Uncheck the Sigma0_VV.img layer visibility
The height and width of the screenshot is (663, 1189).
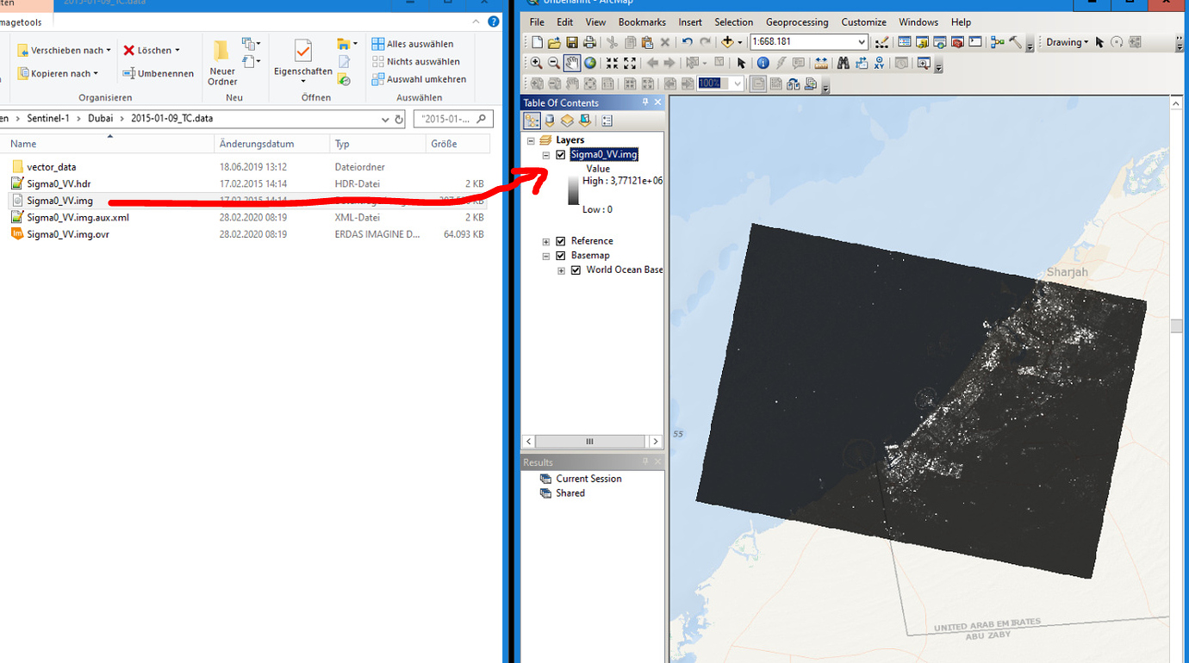click(561, 155)
